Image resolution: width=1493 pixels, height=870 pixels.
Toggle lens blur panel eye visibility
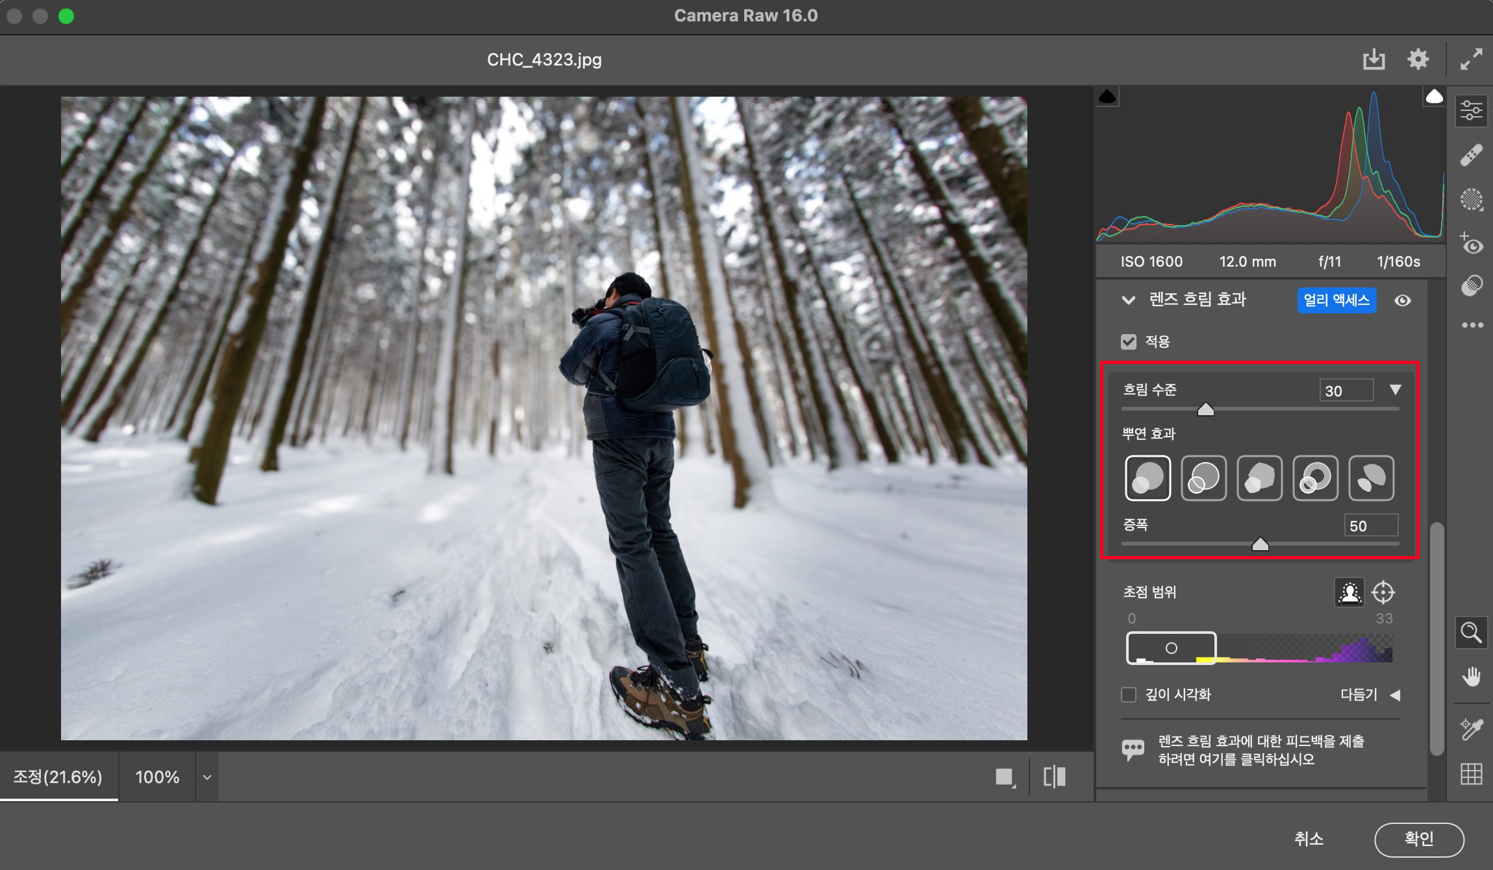[1403, 300]
